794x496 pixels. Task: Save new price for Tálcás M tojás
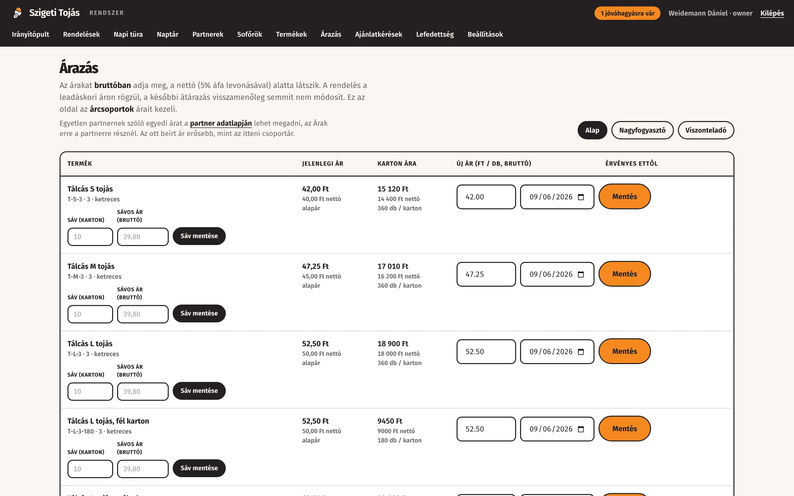pos(625,274)
